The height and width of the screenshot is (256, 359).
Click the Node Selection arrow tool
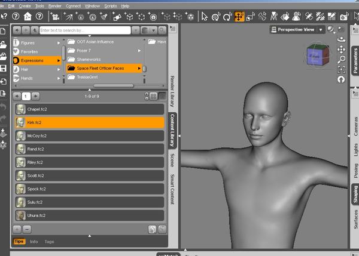point(204,17)
